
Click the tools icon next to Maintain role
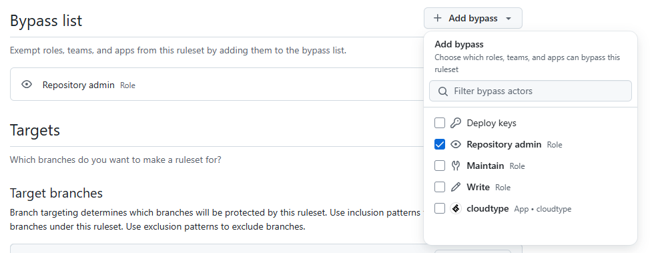pos(456,166)
